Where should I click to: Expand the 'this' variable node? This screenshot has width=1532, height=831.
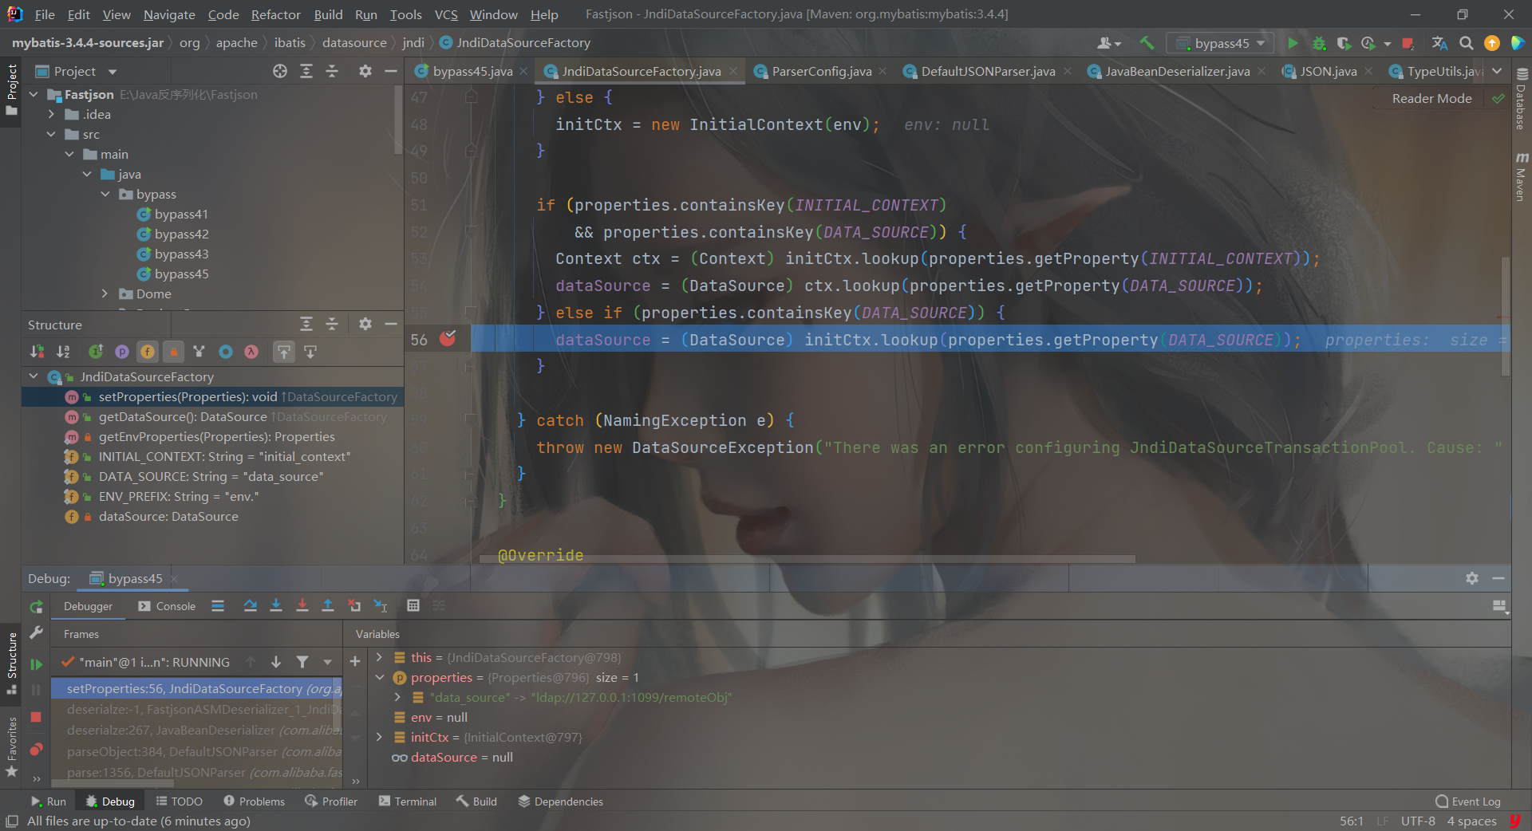[x=380, y=657]
